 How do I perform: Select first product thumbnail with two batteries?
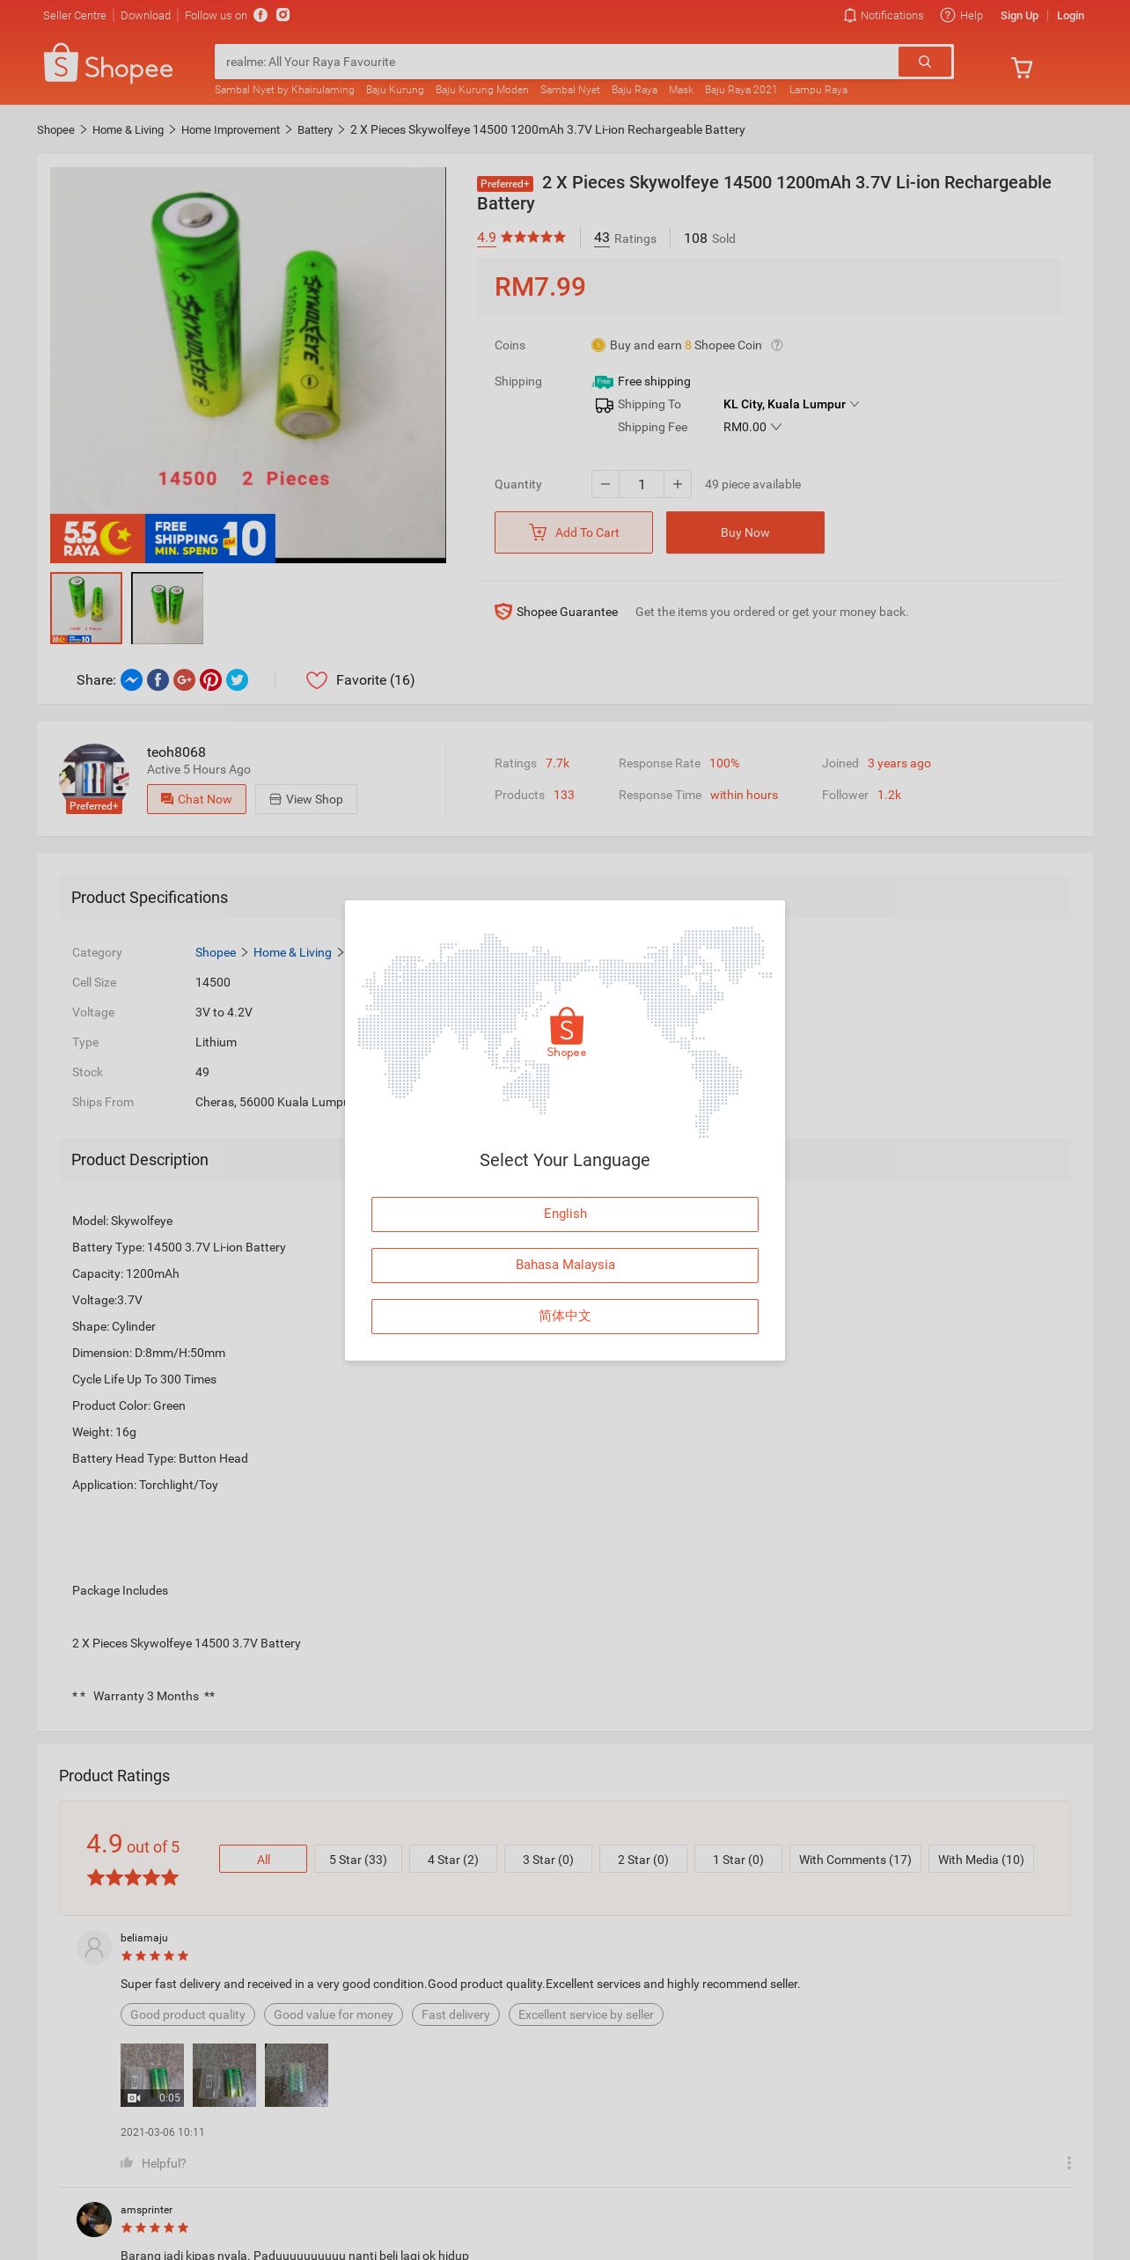click(86, 608)
